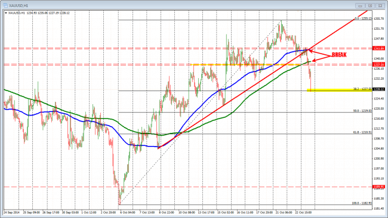Click the 1200.90 price scale label
Viewport: 388px width, 218px height.
[x=379, y=158]
